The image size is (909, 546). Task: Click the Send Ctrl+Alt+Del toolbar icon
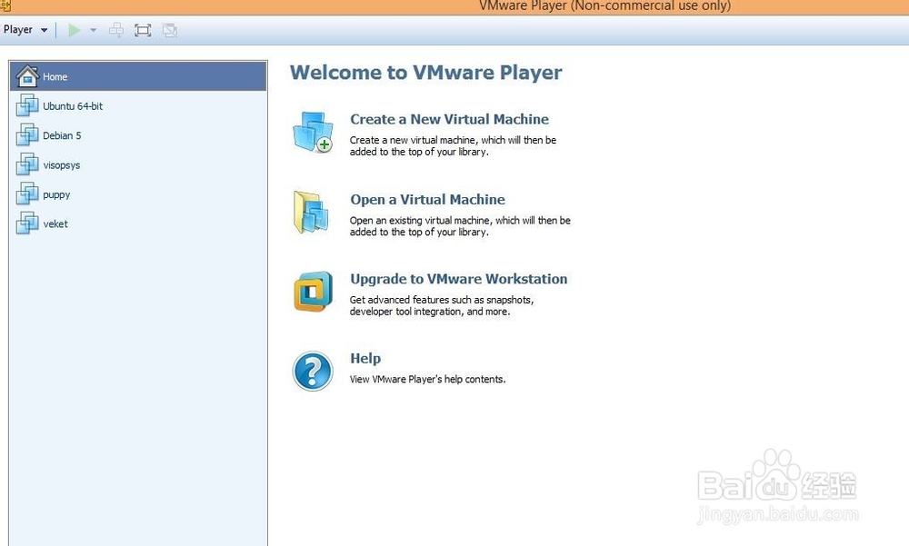point(116,30)
